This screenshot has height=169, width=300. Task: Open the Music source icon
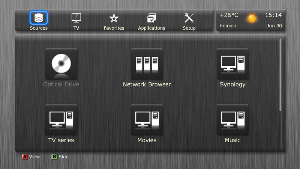coord(232,119)
